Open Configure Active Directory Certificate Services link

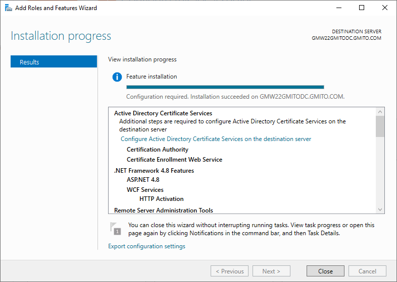(216, 139)
